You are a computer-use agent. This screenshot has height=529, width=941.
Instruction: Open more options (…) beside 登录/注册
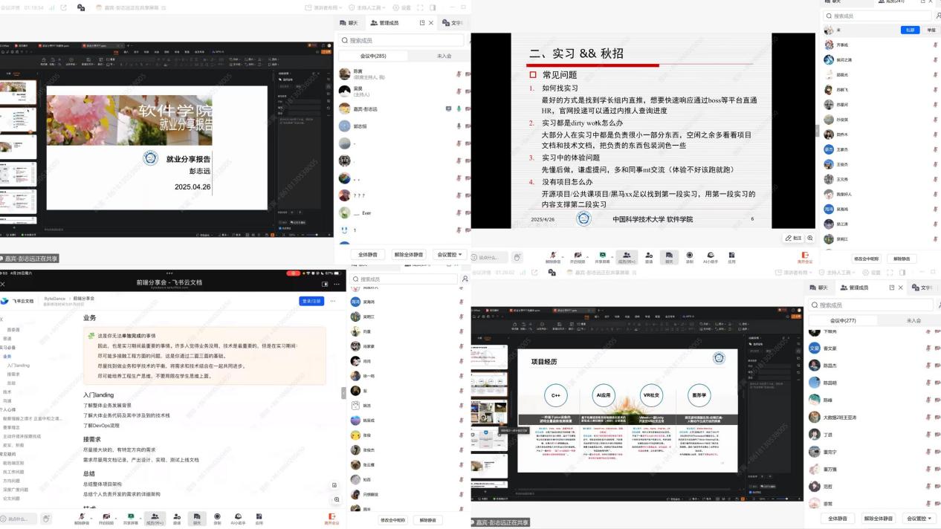coord(332,301)
